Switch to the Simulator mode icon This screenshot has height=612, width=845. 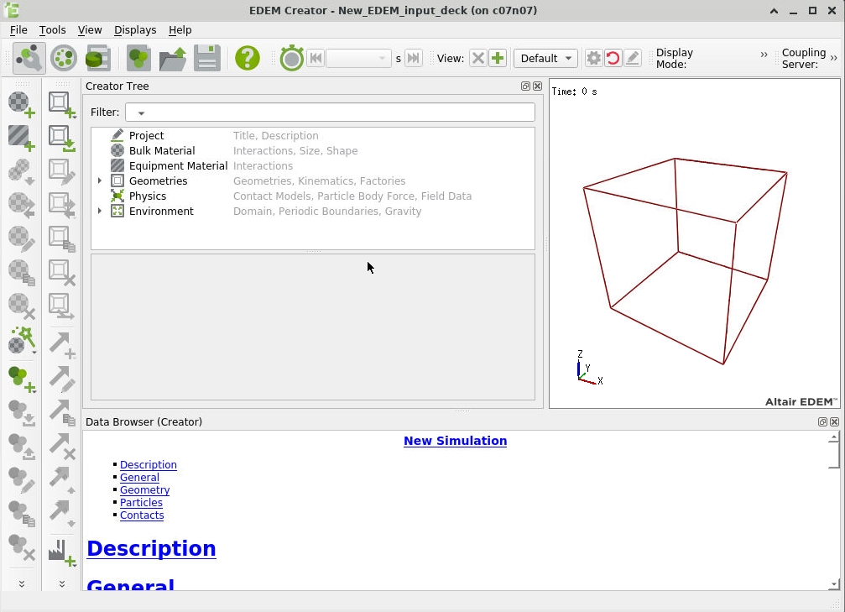(x=64, y=58)
